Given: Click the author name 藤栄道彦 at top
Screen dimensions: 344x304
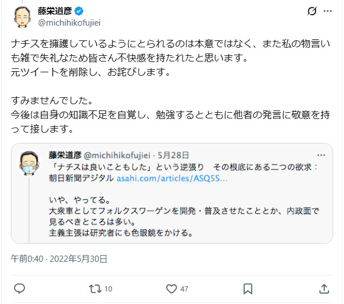Looking at the screenshot, I should point(56,11).
